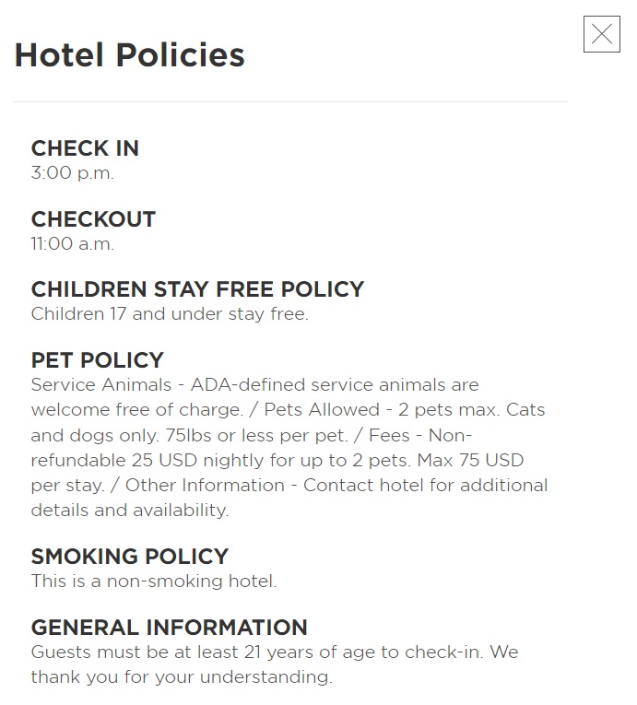
Task: Select the GENERAL INFORMATION heading
Action: pyautogui.click(x=169, y=628)
